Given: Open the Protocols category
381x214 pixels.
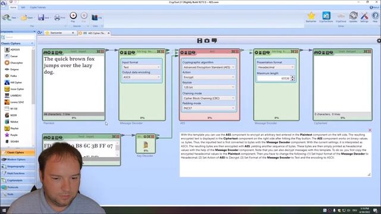Looking at the screenshot, I should [x=18, y=187].
